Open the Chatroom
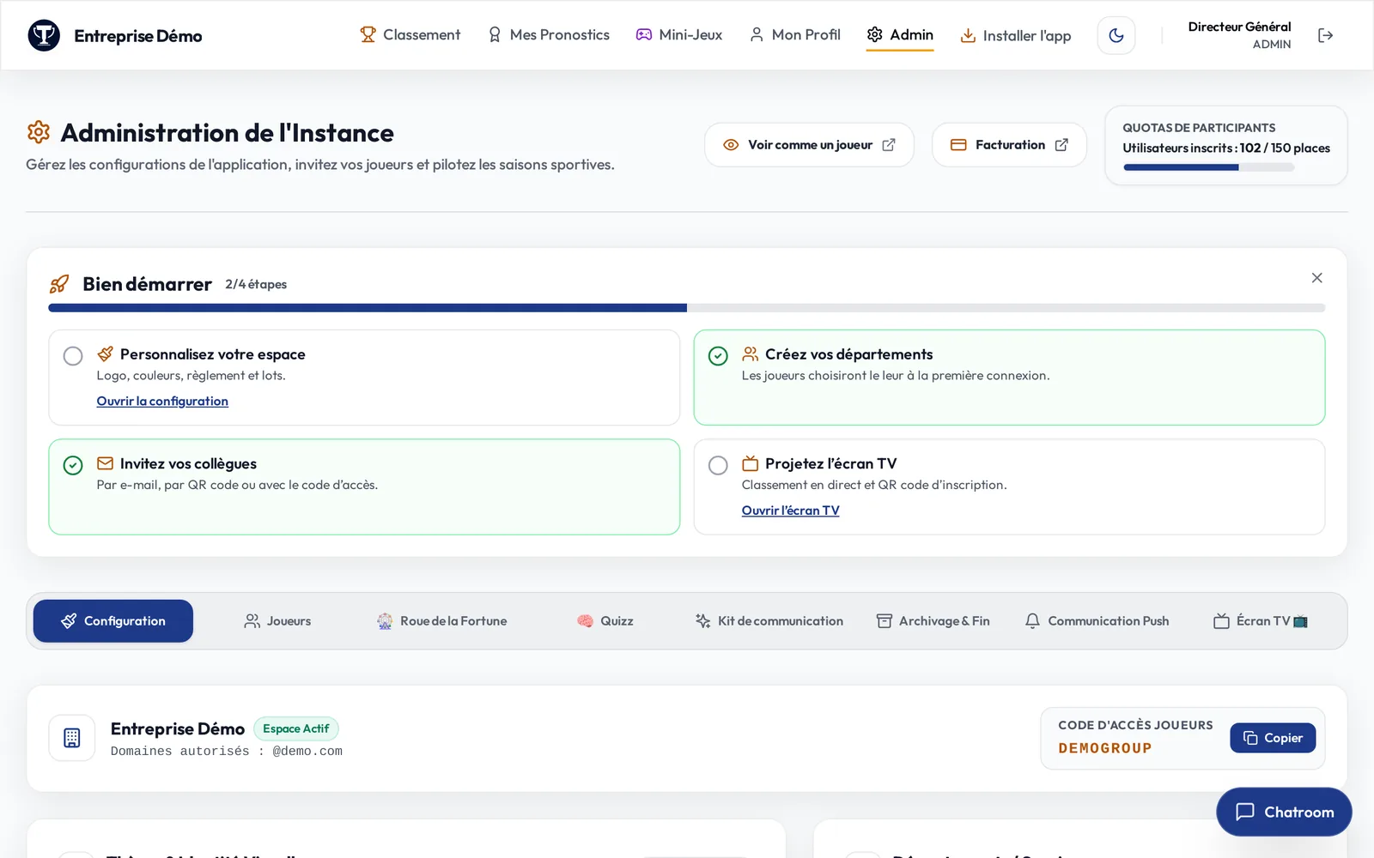 [x=1284, y=812]
